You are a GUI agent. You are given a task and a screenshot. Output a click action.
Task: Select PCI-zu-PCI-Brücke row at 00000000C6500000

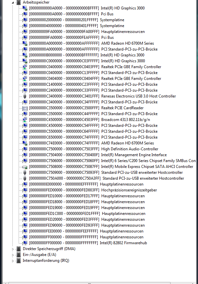[93, 137]
